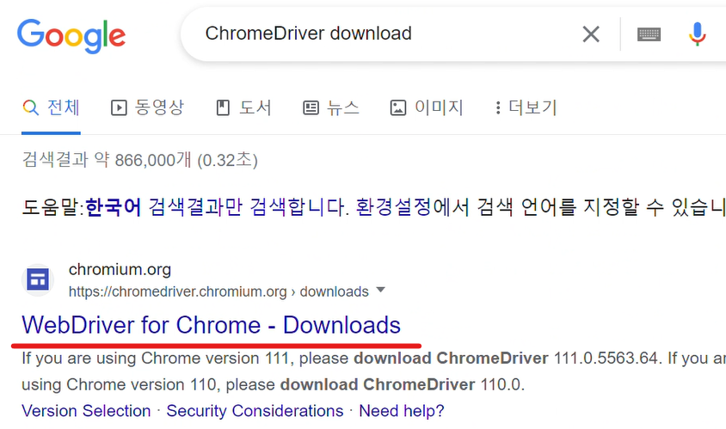726x429 pixels.
Task: Switch to the 뉴스 news tab
Action: tap(330, 107)
